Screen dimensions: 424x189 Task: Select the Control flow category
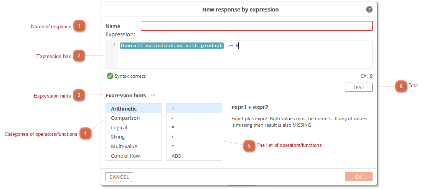134,156
